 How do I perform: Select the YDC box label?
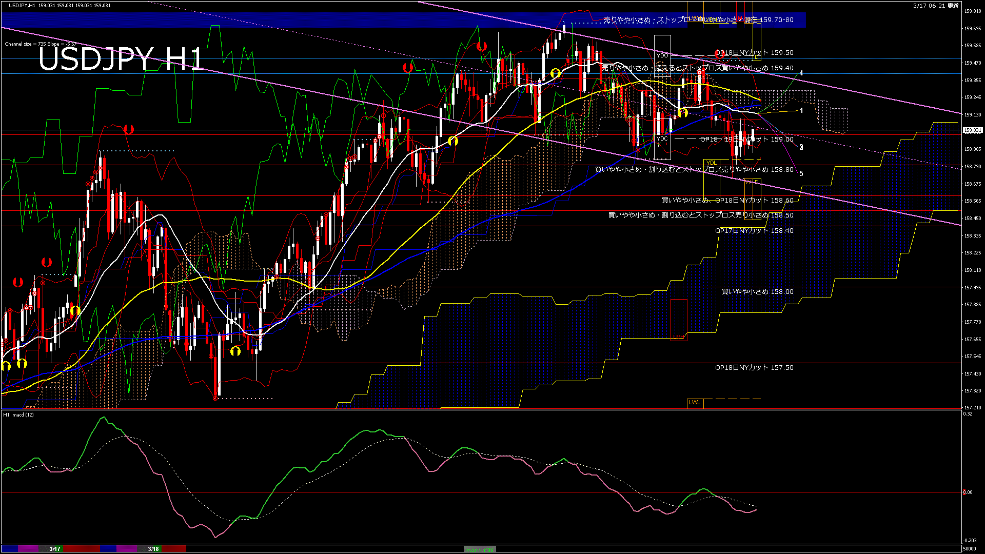click(662, 138)
